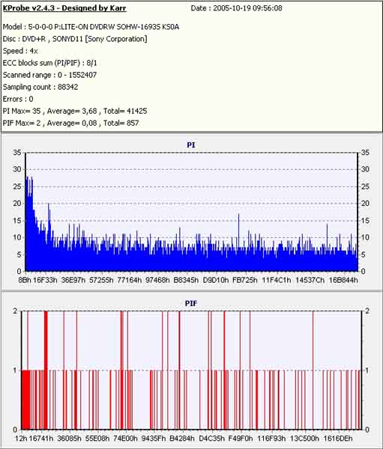Click the PIF Max= 2 statistics line
The height and width of the screenshot is (449, 383).
71,123
